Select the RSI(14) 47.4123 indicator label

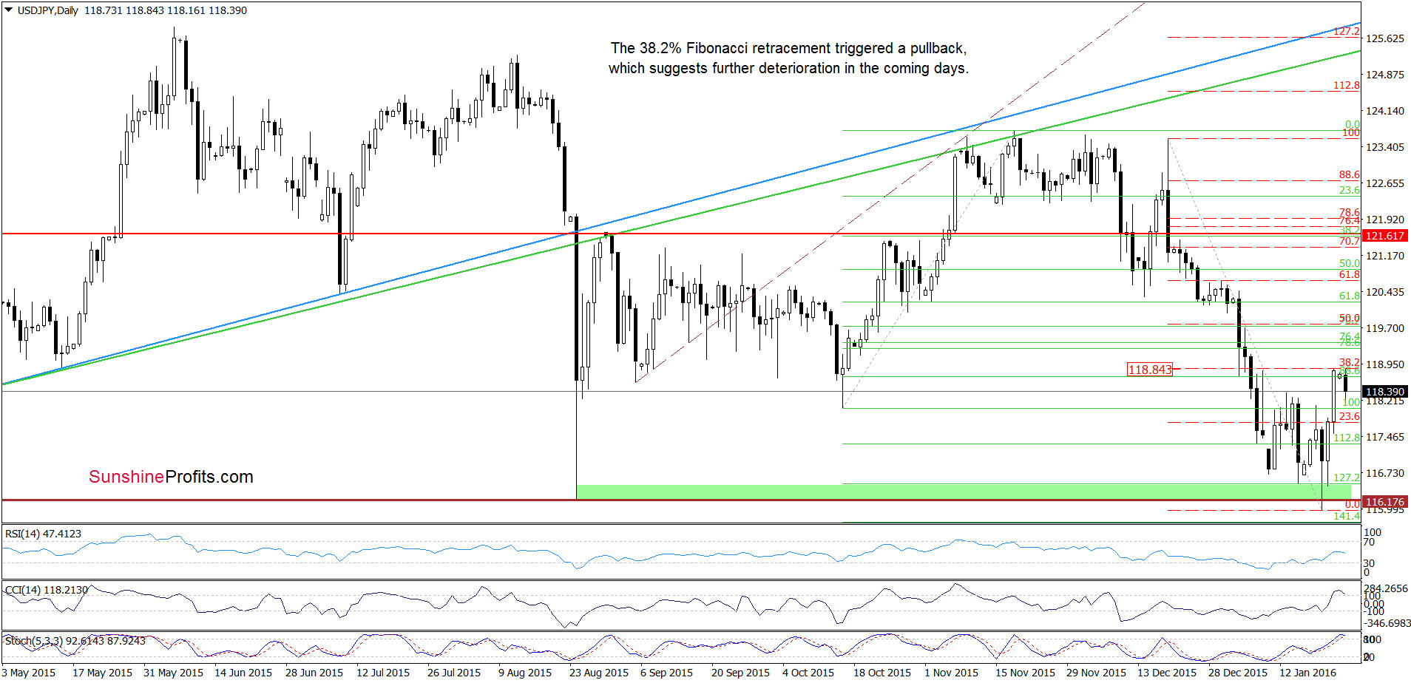pyautogui.click(x=44, y=534)
